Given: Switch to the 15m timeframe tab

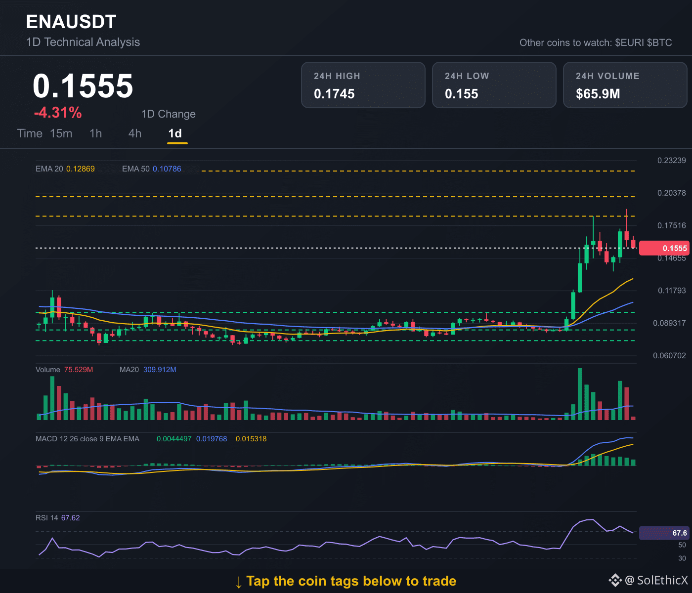Looking at the screenshot, I should pos(61,133).
